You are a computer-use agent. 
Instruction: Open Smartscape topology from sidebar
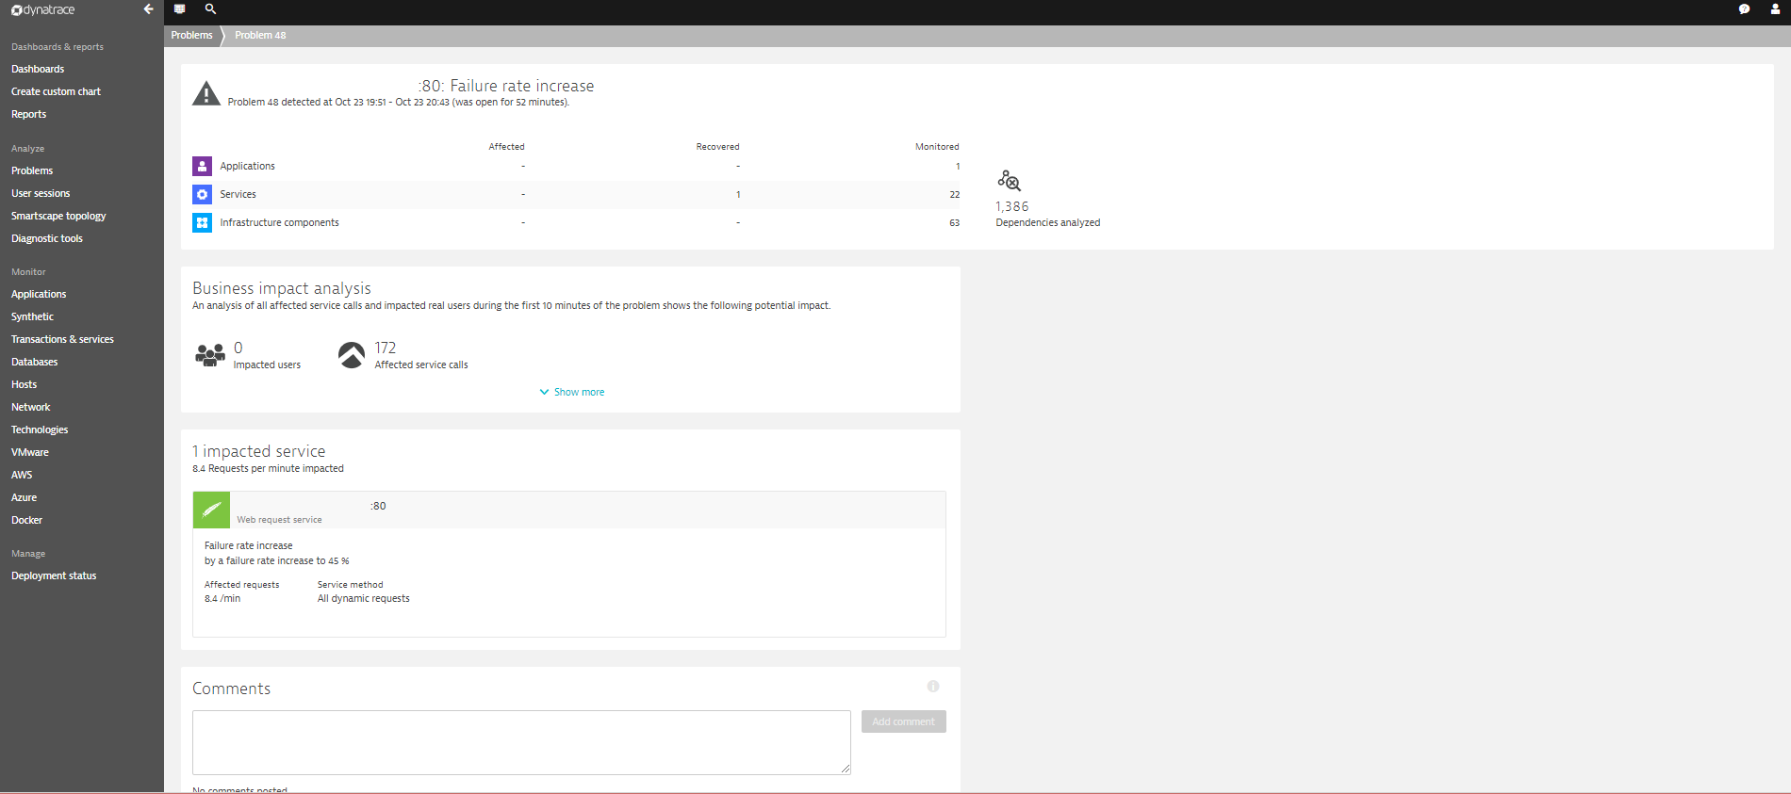tap(58, 216)
